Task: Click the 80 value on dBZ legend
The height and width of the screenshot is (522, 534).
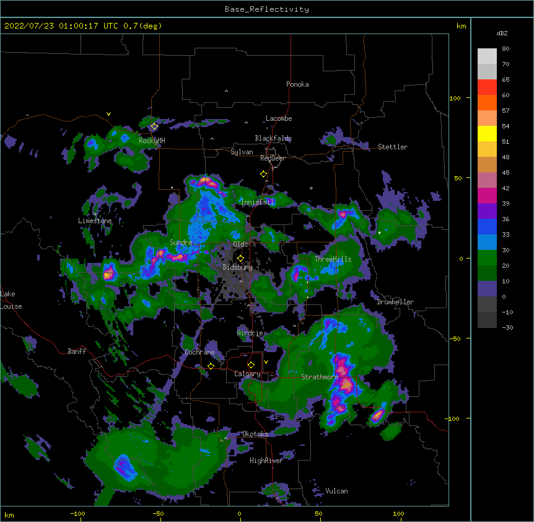Action: tap(506, 49)
